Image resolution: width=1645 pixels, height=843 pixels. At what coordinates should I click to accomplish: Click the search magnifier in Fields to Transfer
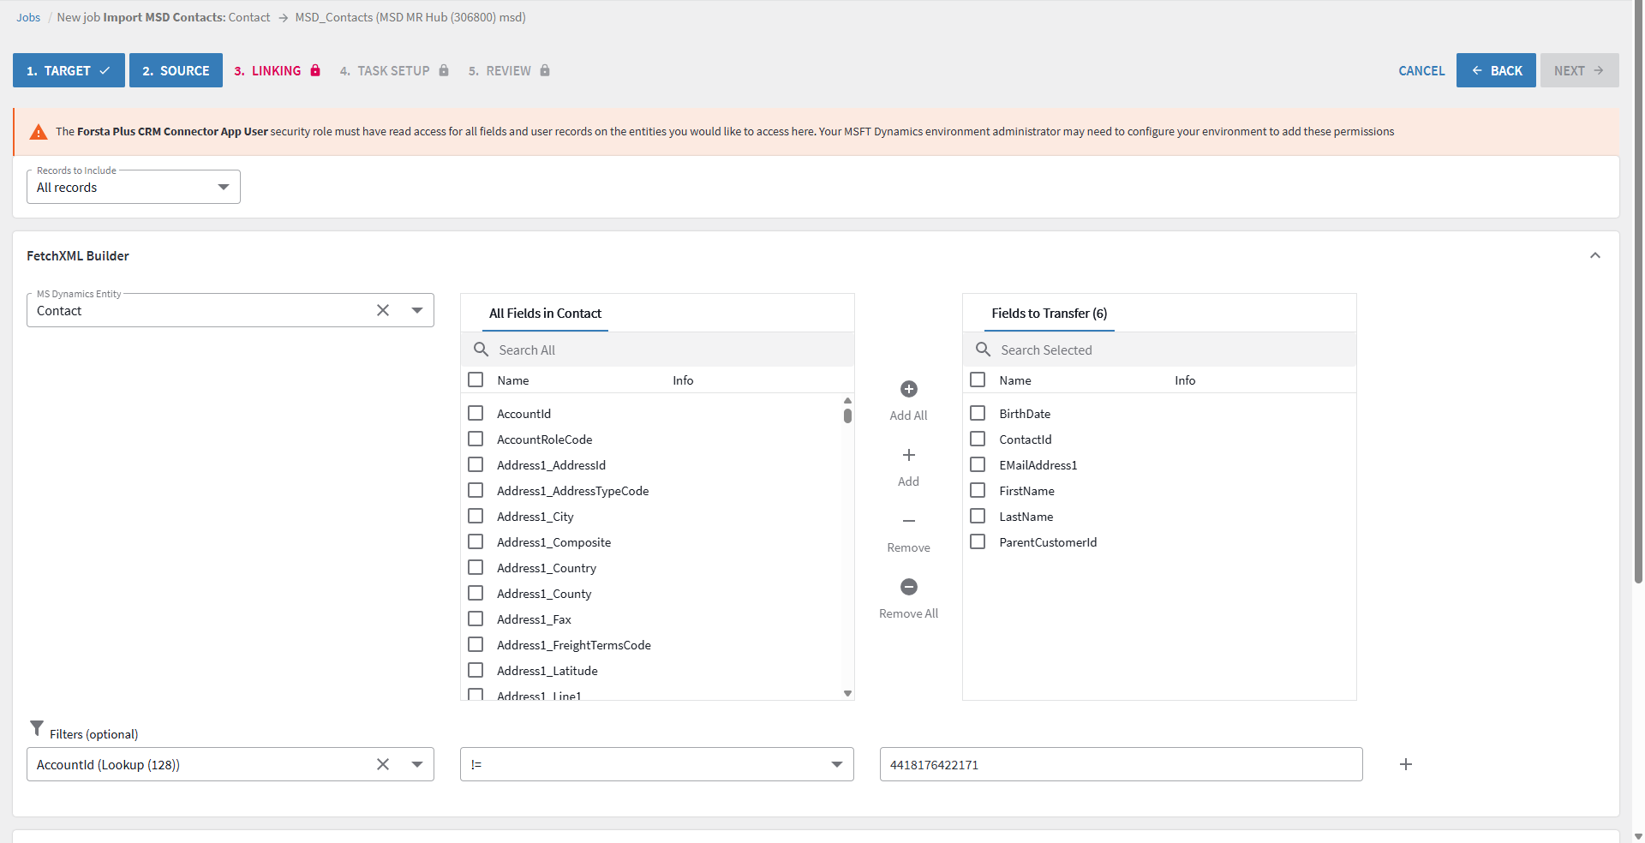click(984, 350)
